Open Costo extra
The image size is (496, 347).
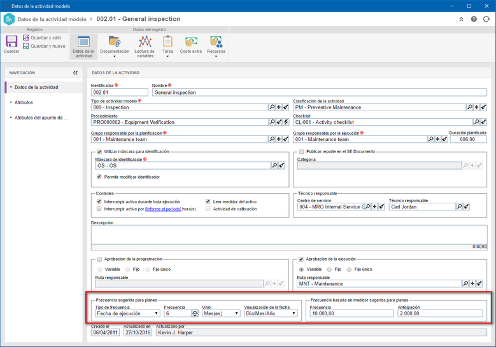coord(191,45)
